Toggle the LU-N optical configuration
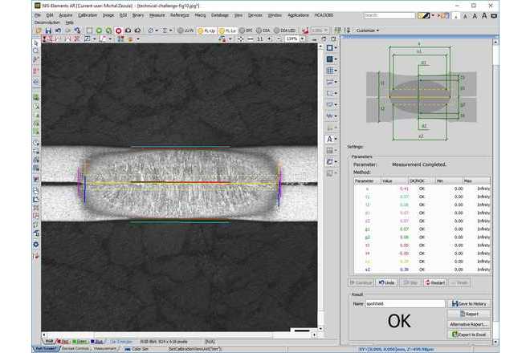The height and width of the screenshot is (353, 530). 184,30
